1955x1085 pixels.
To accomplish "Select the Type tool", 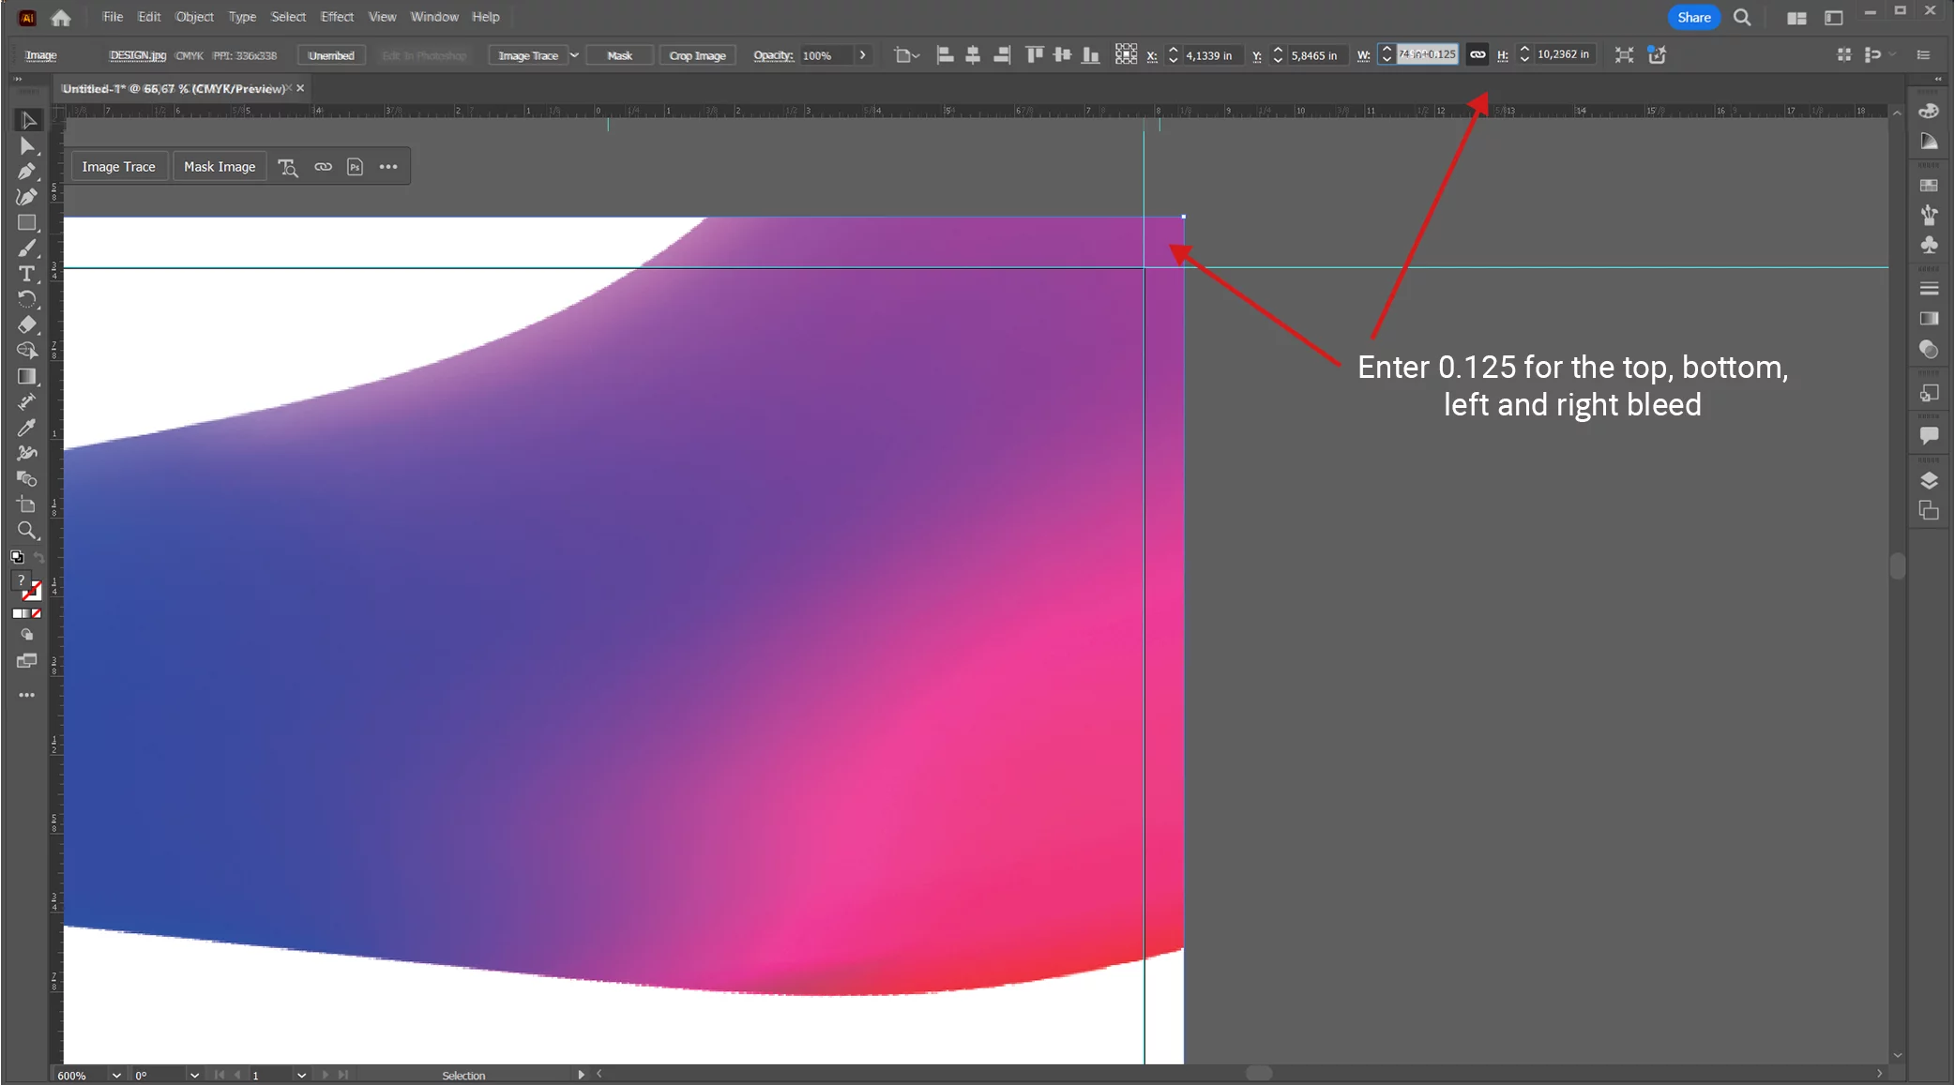I will click(27, 275).
